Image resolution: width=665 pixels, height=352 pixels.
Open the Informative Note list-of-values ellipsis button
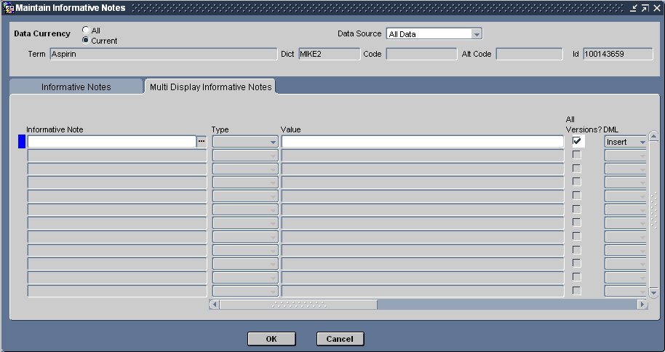click(202, 142)
